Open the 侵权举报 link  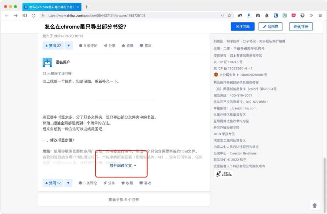click(x=220, y=56)
